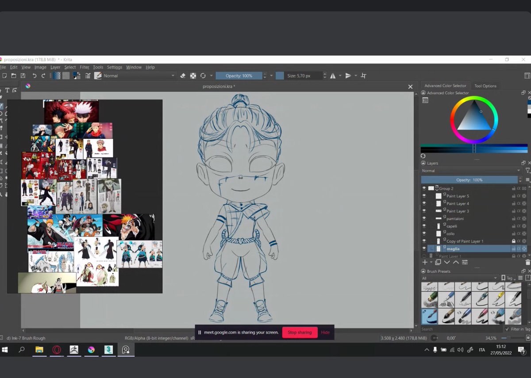Image resolution: width=531 pixels, height=378 pixels.
Task: Undo the last action
Action: coord(35,76)
